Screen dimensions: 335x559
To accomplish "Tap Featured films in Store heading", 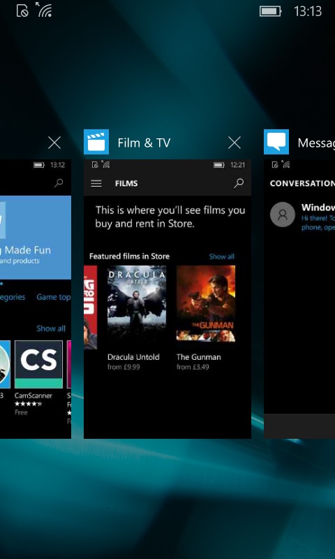I will tap(129, 256).
